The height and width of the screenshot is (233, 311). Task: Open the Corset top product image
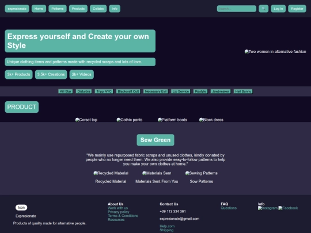coord(86,120)
